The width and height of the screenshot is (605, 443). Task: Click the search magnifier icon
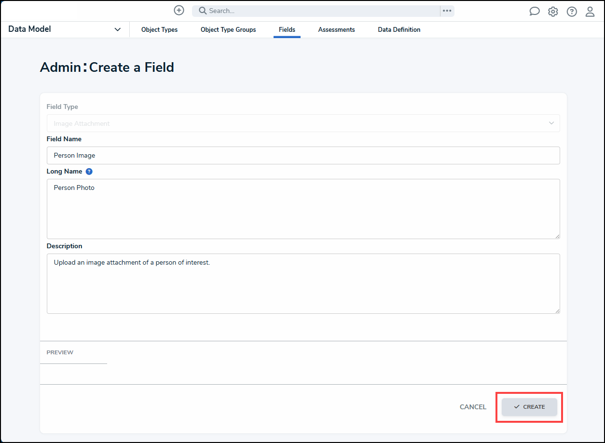[202, 10]
